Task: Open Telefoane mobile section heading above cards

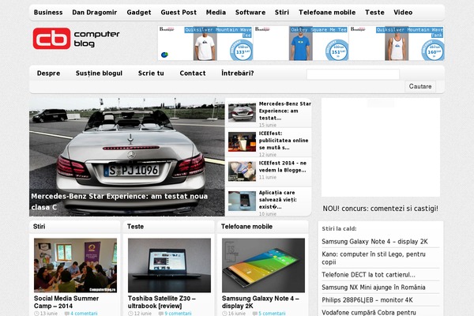Action: pyautogui.click(x=246, y=227)
